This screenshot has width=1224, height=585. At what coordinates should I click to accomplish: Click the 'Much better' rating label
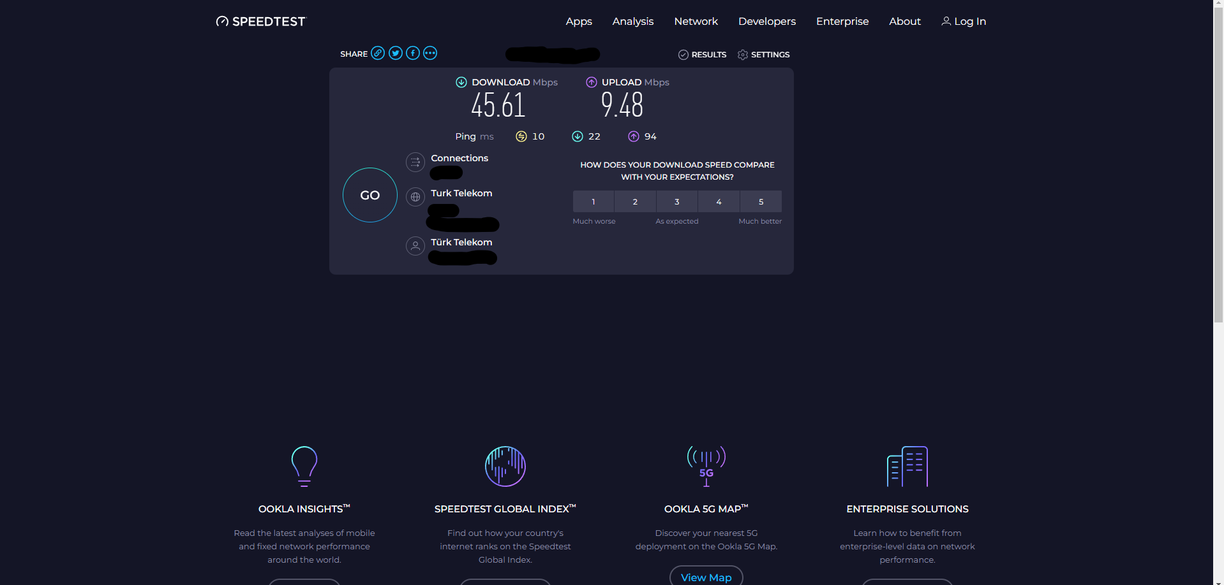pos(760,221)
